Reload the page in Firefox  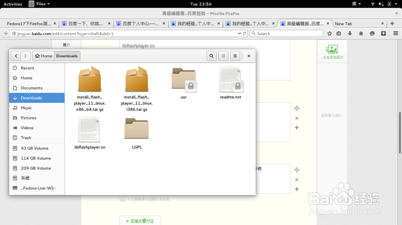pos(244,34)
